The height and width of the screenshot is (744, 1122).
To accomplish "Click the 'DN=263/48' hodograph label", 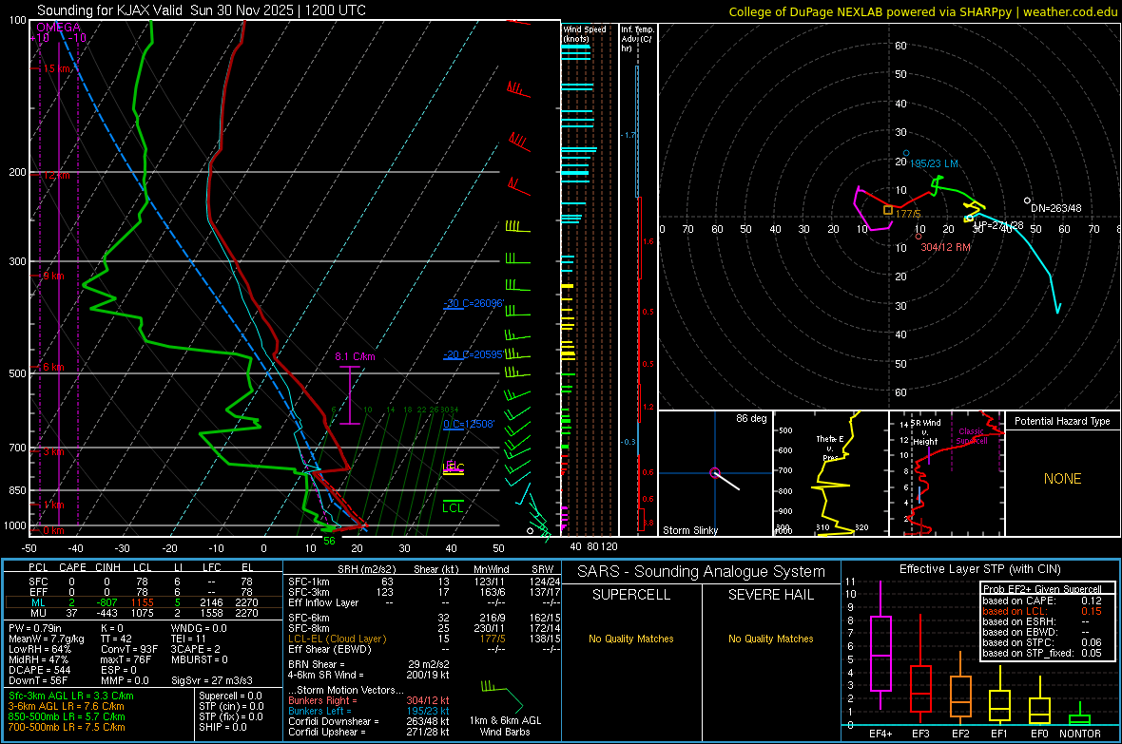I will (1056, 208).
